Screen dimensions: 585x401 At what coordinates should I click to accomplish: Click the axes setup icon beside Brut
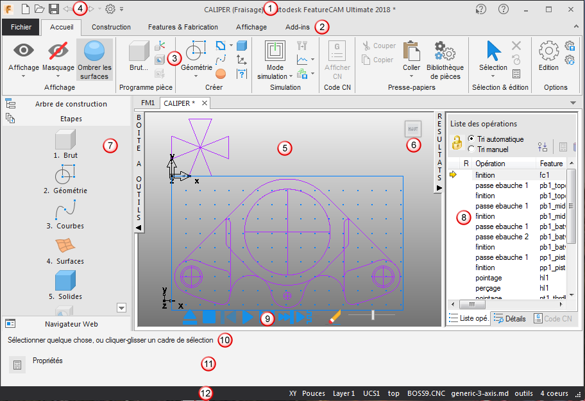click(160, 46)
